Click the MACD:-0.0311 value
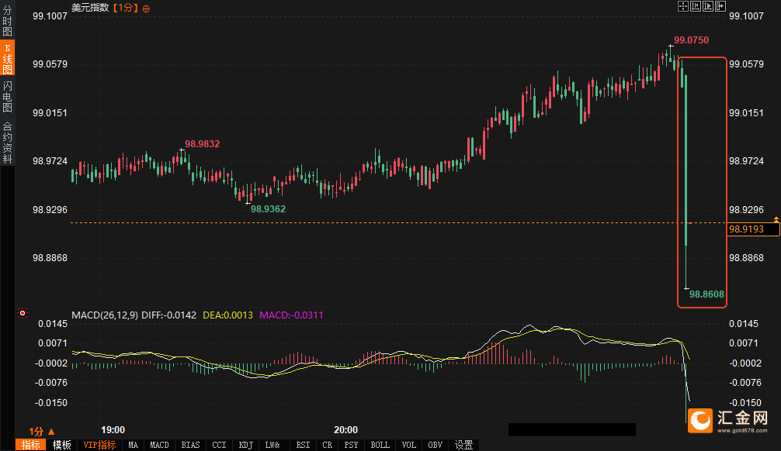 point(291,315)
